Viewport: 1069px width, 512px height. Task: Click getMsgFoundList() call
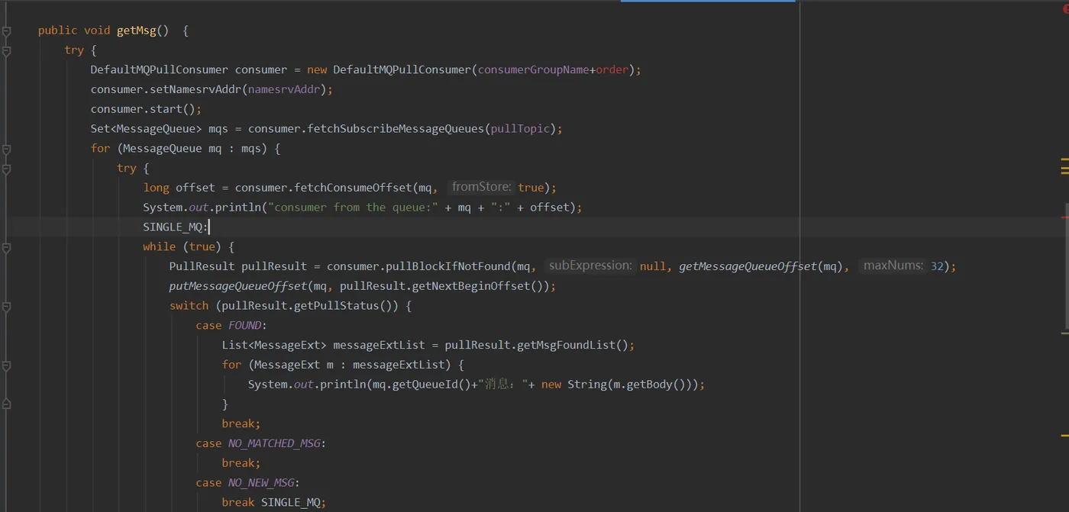573,345
